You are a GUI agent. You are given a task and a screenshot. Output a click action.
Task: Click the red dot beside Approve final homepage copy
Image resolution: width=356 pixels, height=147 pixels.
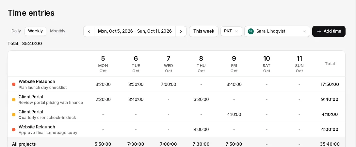tap(14, 129)
